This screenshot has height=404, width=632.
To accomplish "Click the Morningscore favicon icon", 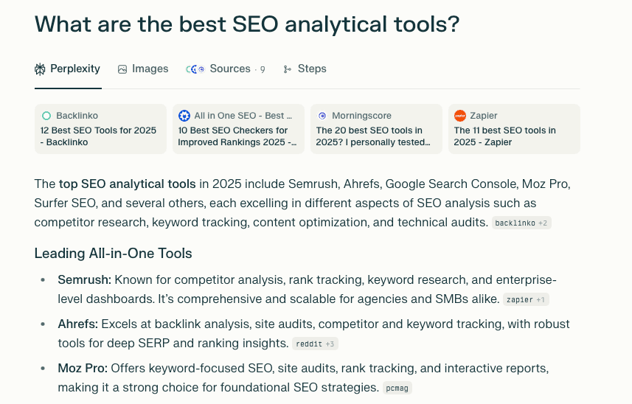I will point(322,116).
